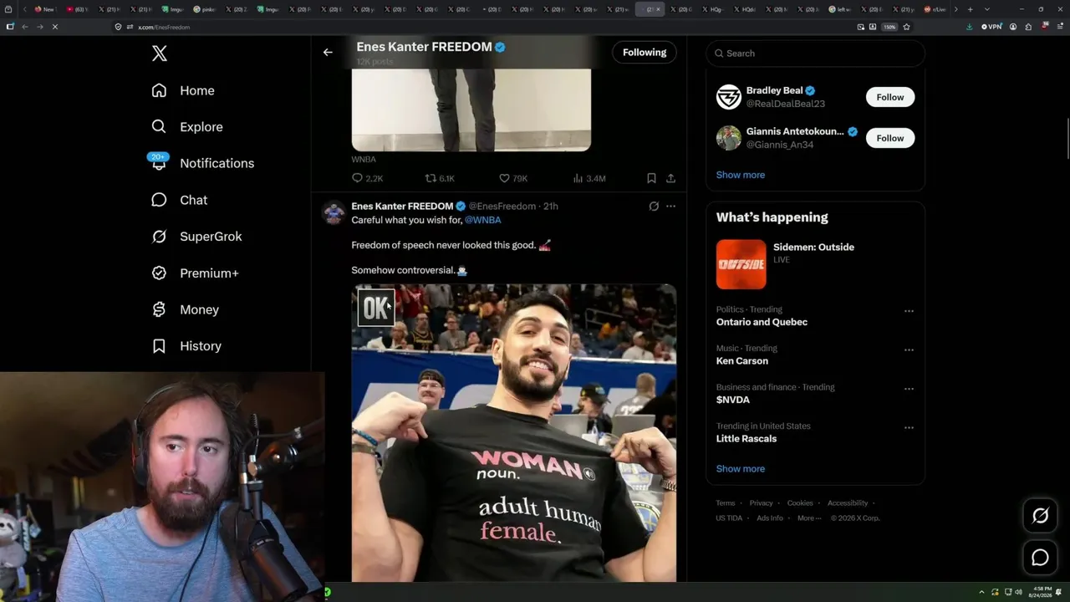Open Explore via the magnifier icon
The image size is (1070, 602).
(x=159, y=126)
